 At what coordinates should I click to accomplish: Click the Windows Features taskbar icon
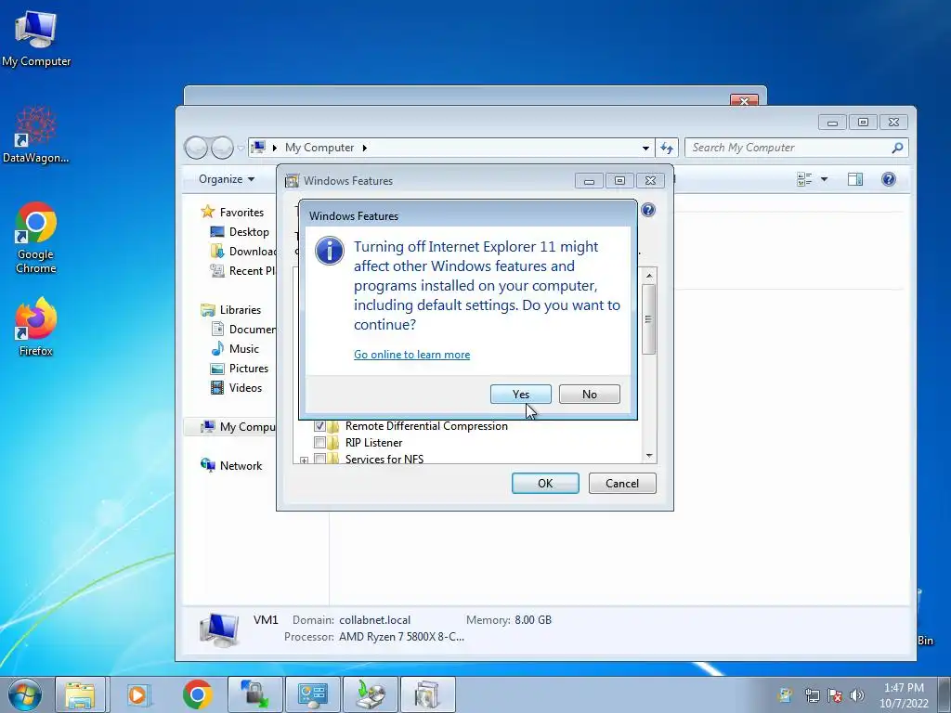coord(427,694)
